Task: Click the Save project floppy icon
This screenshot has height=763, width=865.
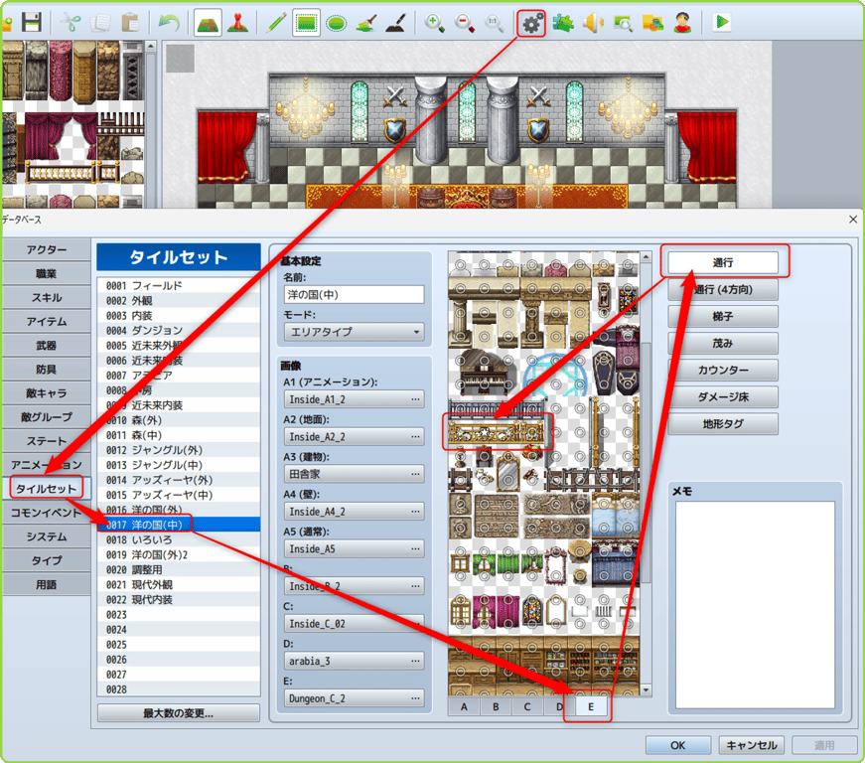Action: pyautogui.click(x=32, y=23)
